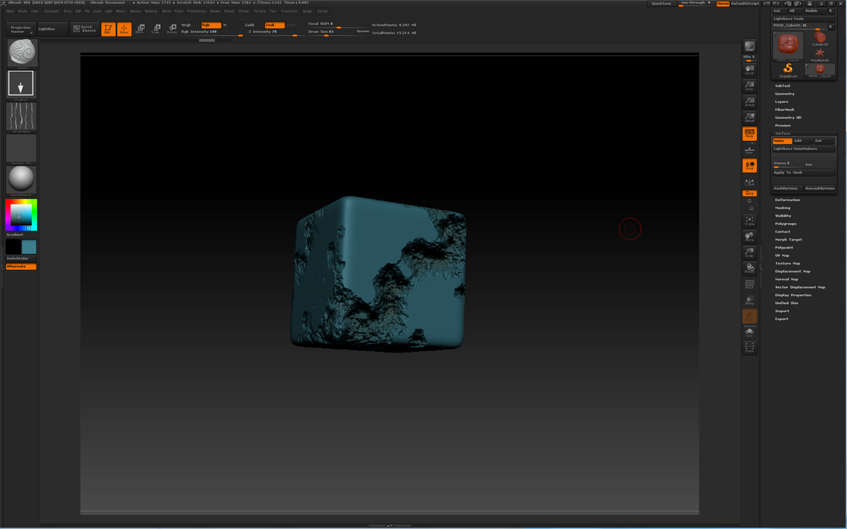Toggle the Rgb paint mode

[x=210, y=25]
